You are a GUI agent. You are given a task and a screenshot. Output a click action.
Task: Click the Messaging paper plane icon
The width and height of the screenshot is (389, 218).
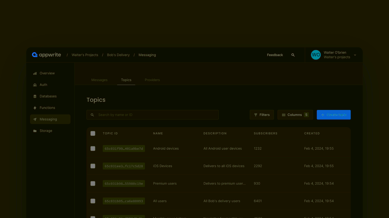[35, 119]
